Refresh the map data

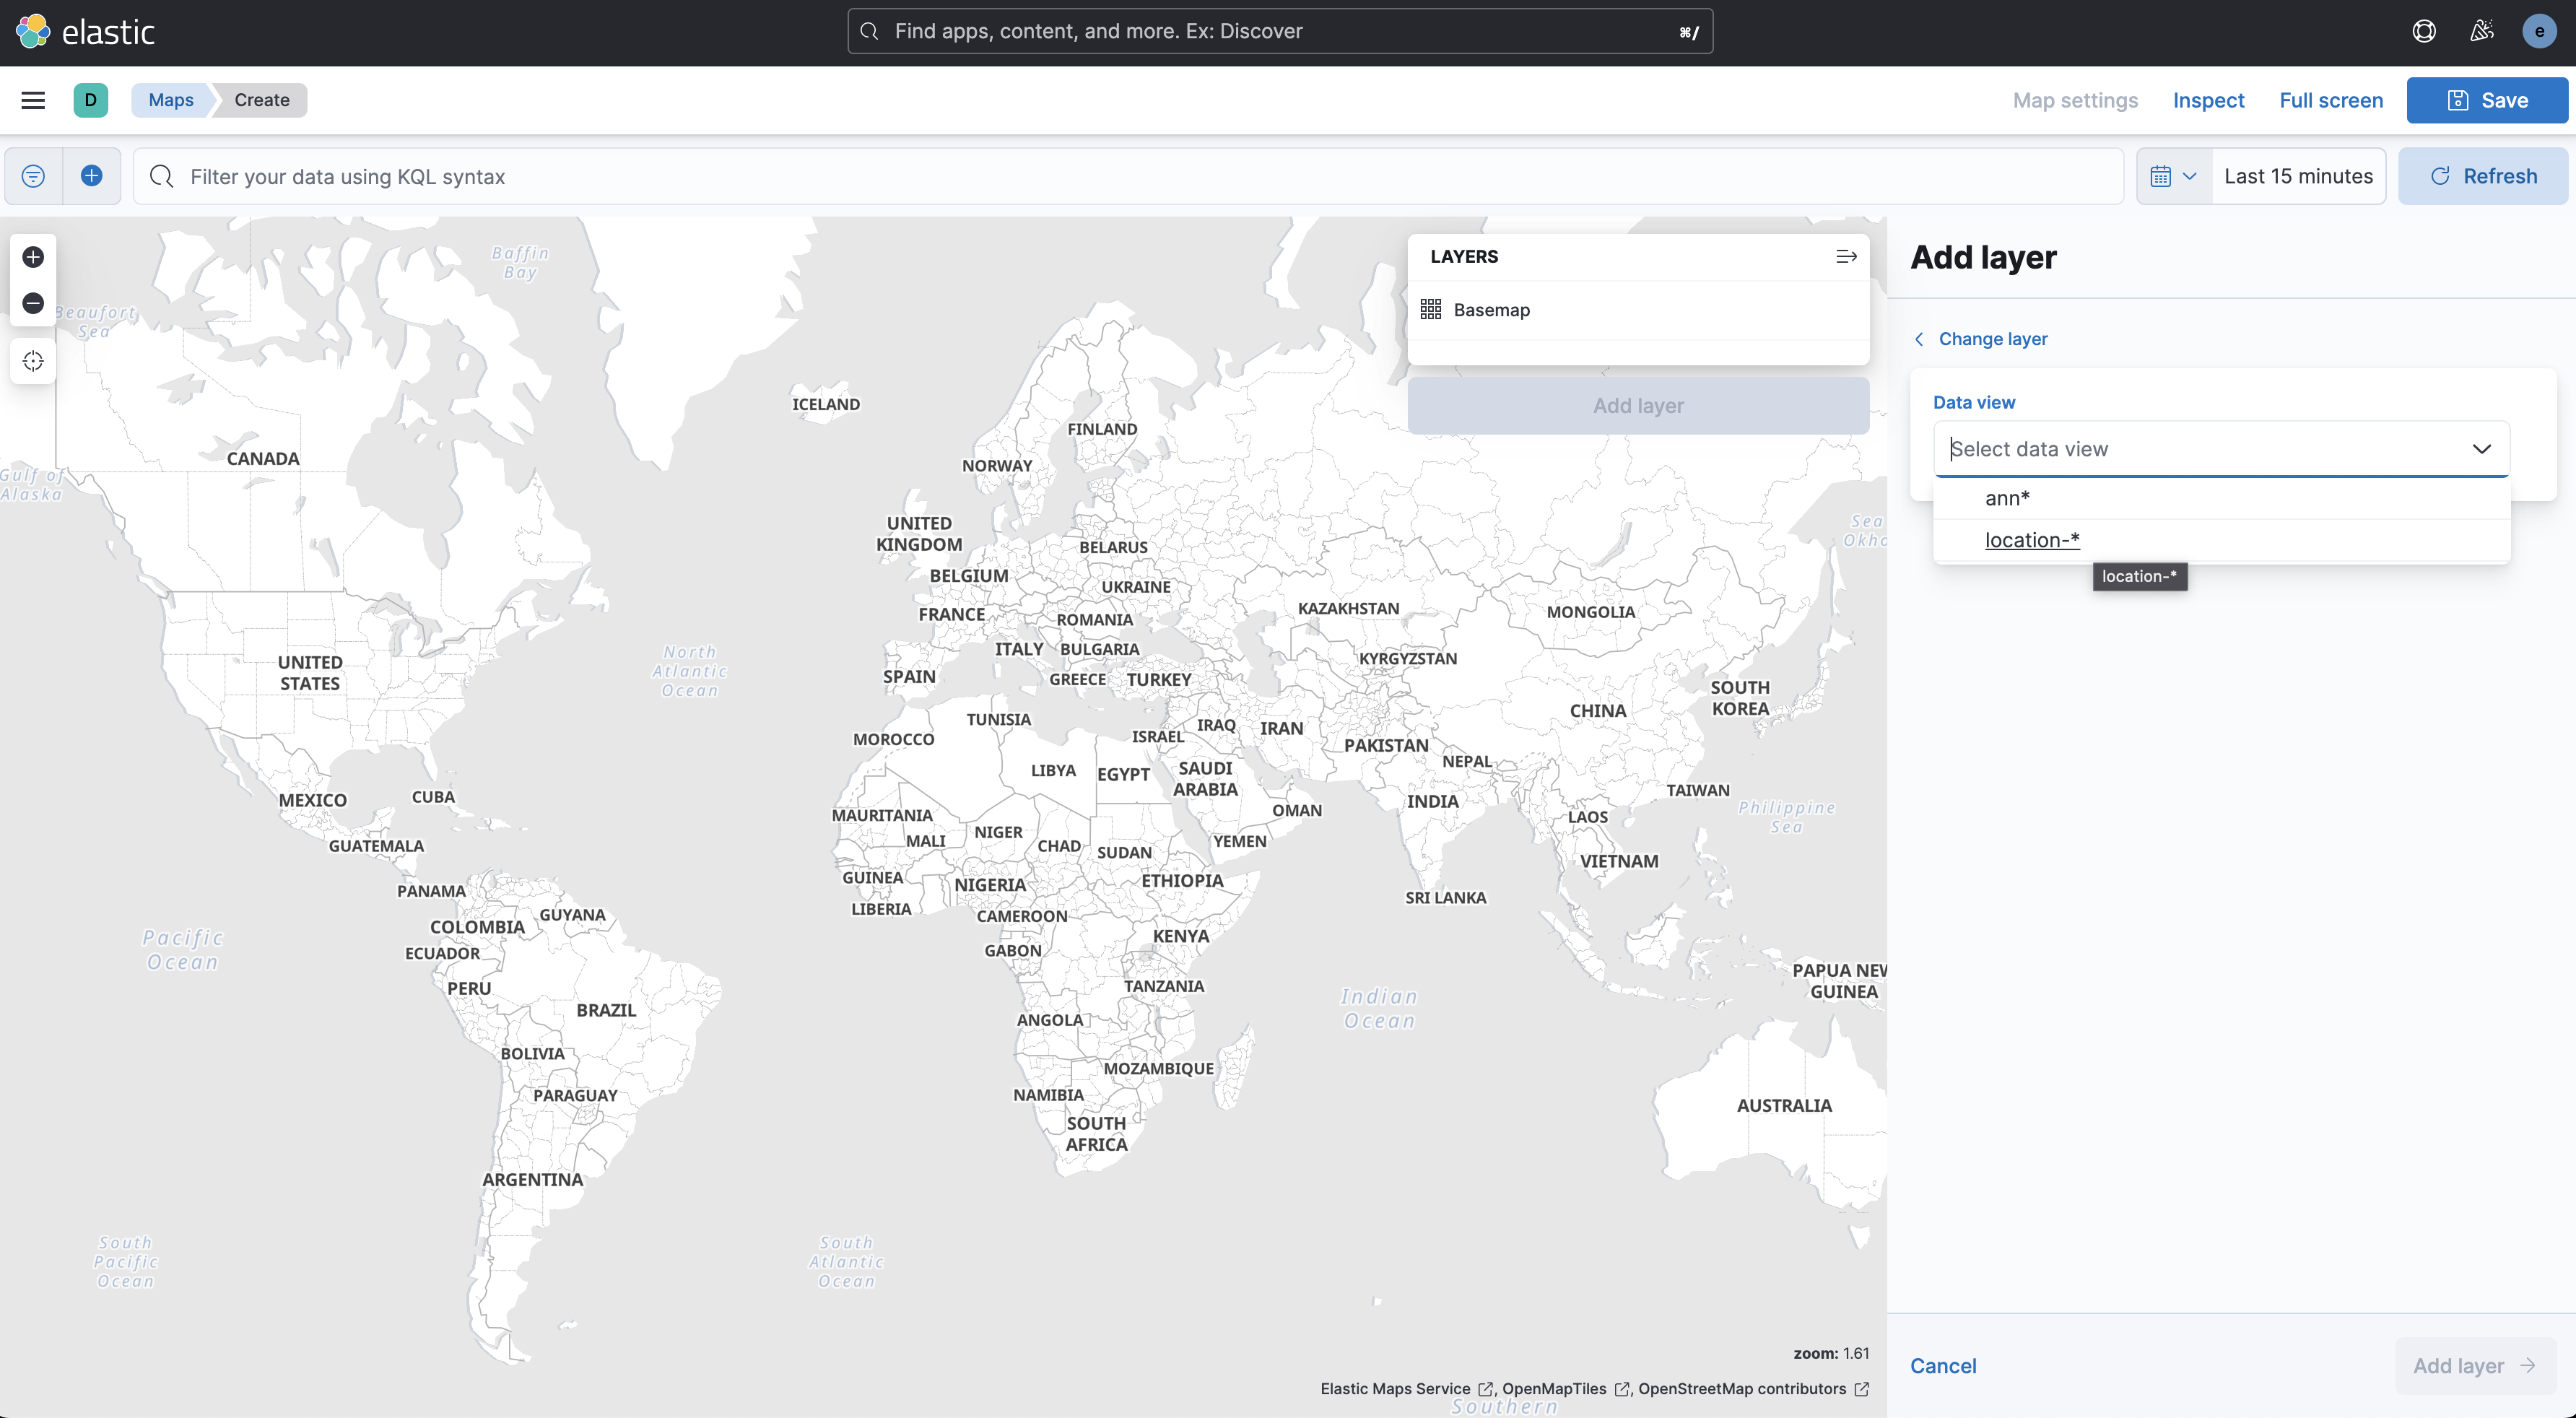coord(2483,176)
